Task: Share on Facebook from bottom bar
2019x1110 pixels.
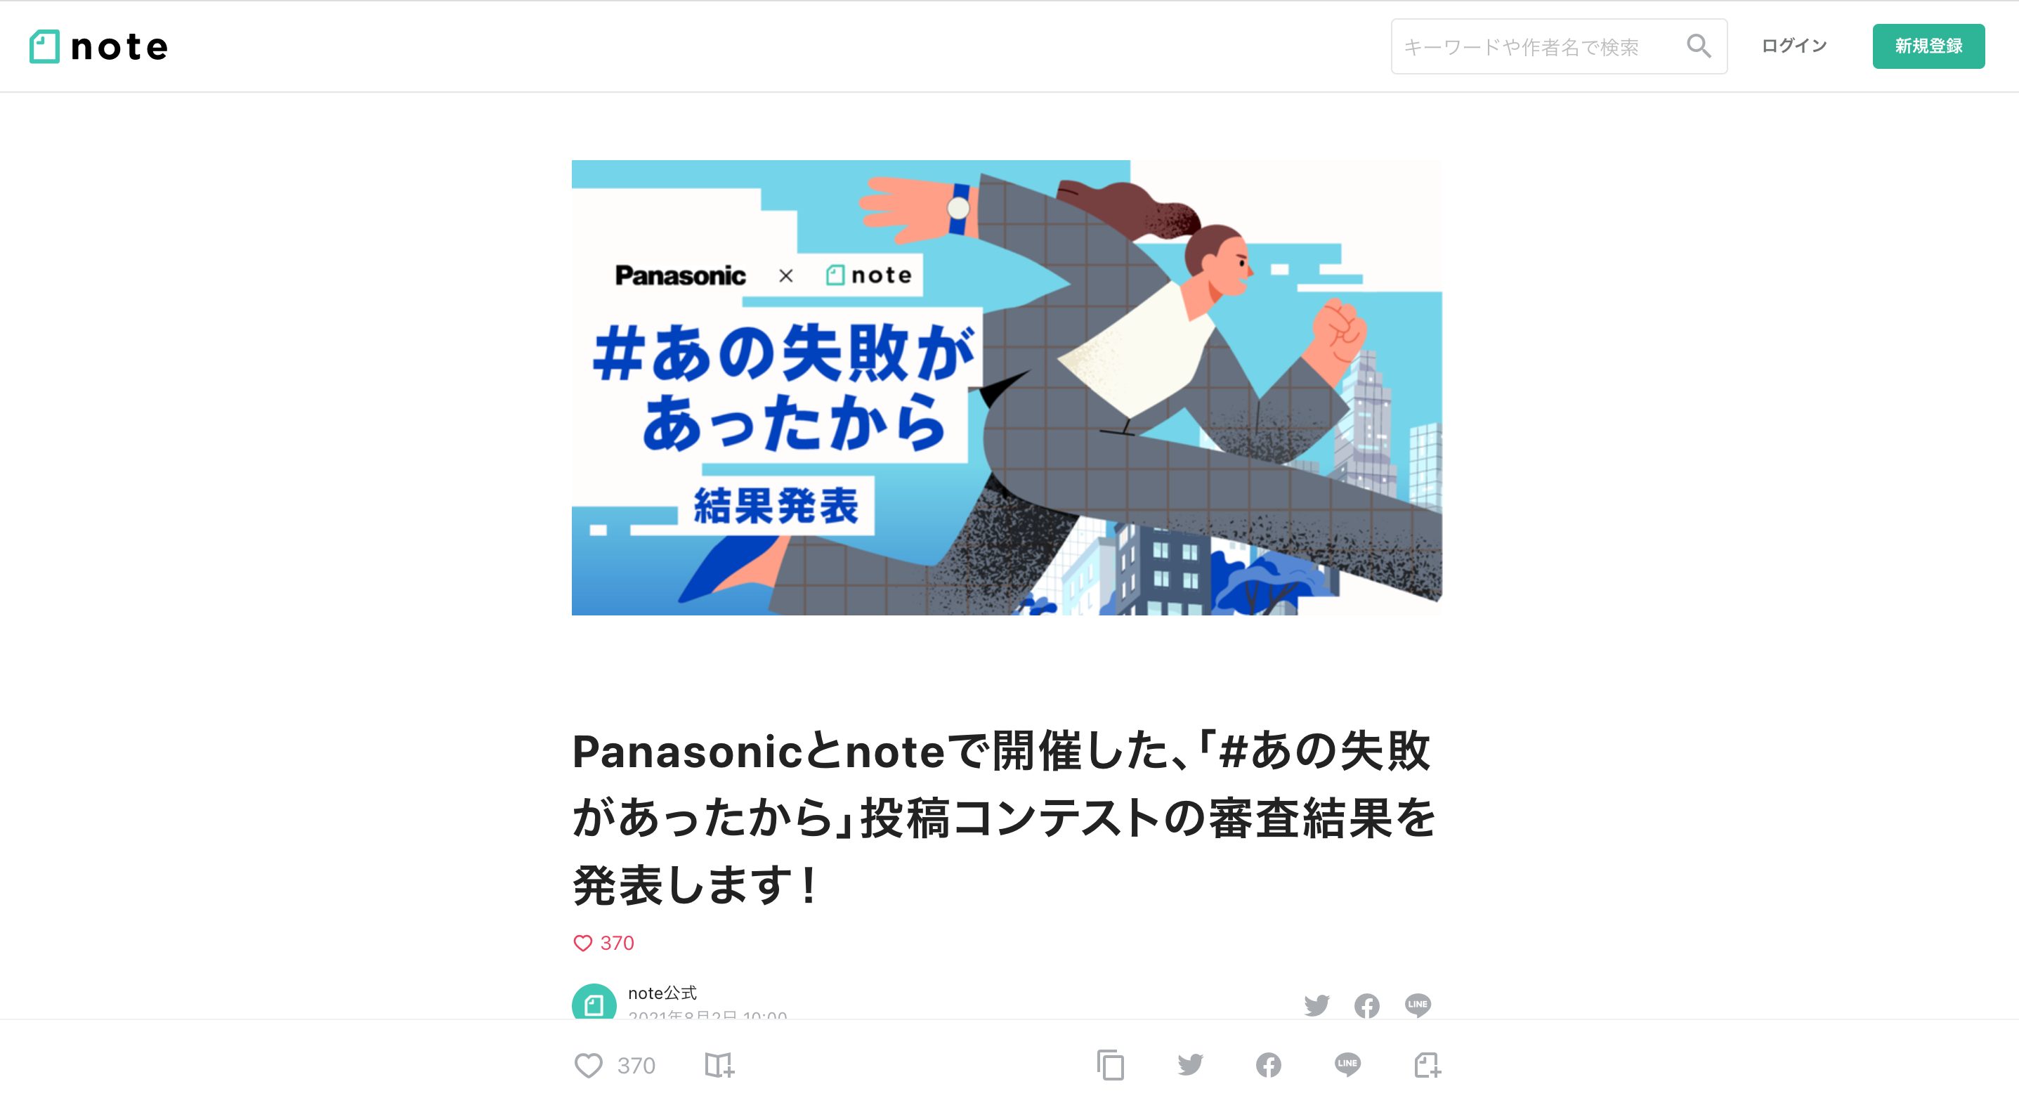Action: point(1269,1064)
